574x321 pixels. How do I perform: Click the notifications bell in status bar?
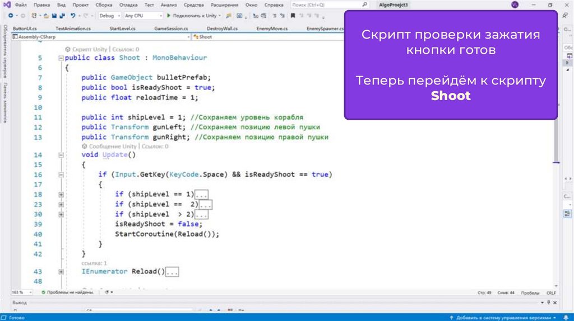point(564,317)
